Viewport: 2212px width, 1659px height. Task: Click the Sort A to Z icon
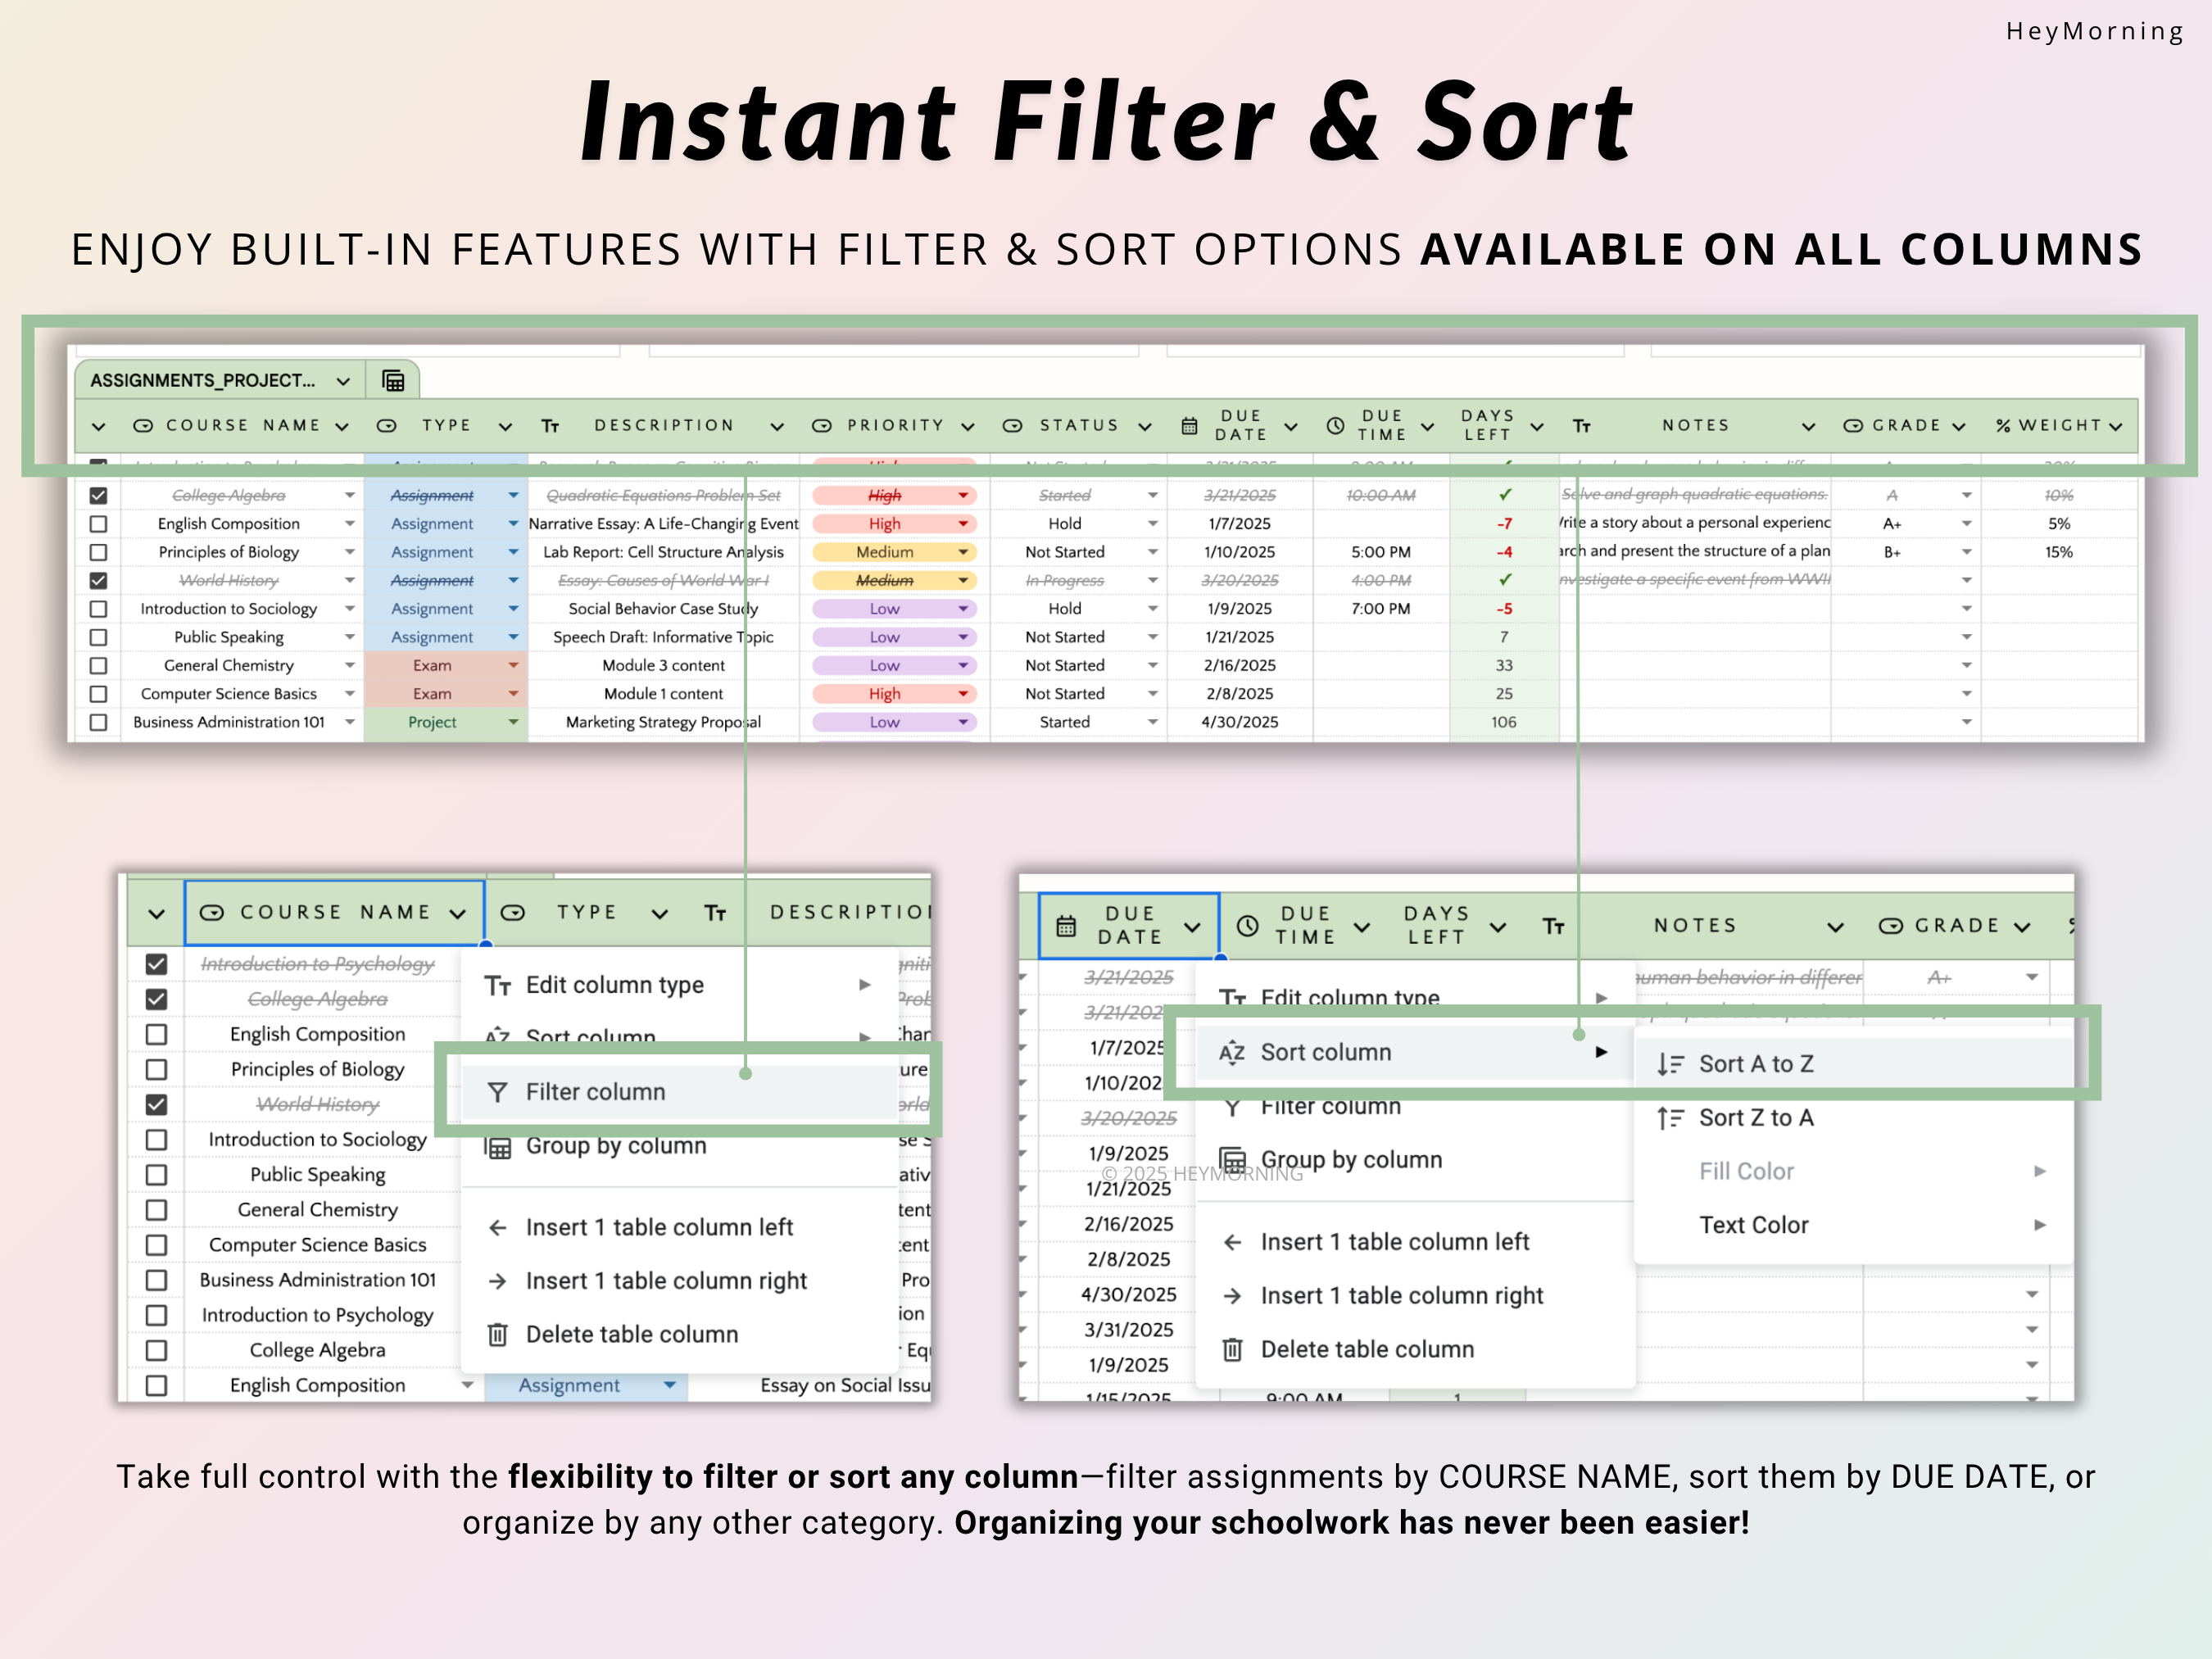click(1670, 1064)
